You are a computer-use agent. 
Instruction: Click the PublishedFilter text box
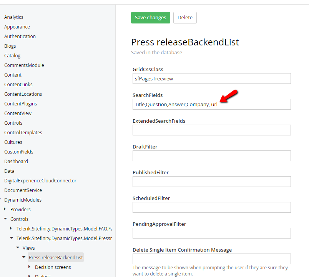[212, 182]
